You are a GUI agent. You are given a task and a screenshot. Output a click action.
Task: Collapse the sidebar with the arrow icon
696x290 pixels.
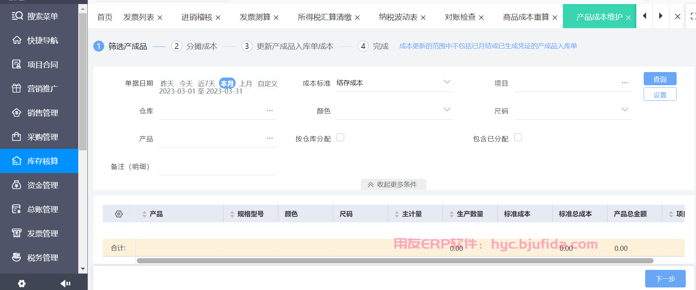pyautogui.click(x=65, y=283)
